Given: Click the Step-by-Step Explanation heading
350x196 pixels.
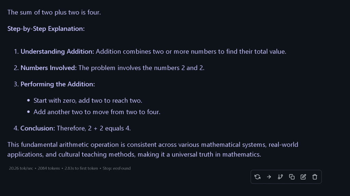Looking at the screenshot, I should click(46, 29).
